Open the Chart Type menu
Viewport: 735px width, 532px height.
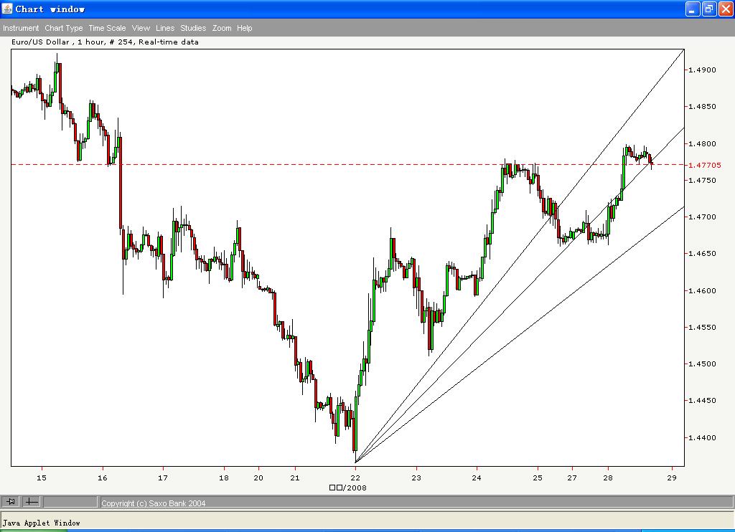[64, 28]
